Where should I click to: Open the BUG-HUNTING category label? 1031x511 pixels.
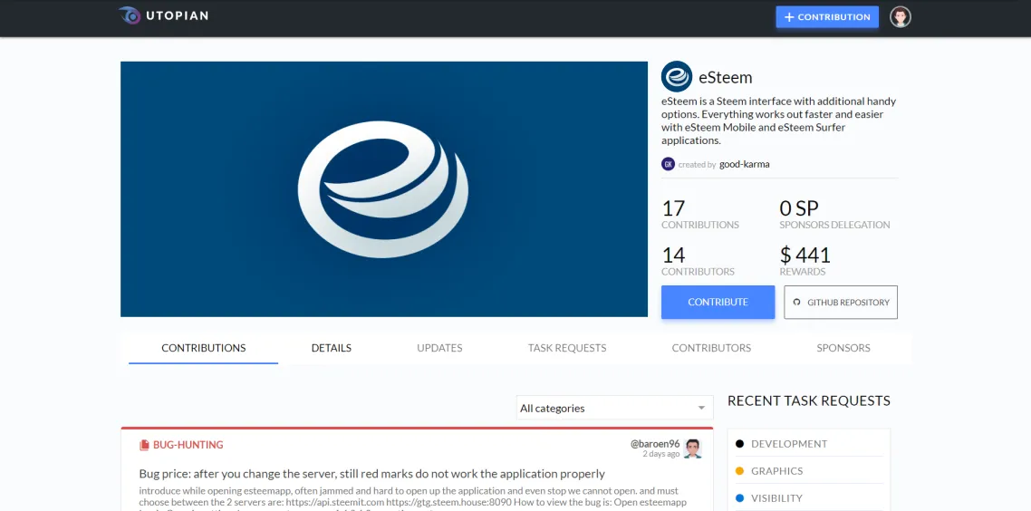[188, 445]
